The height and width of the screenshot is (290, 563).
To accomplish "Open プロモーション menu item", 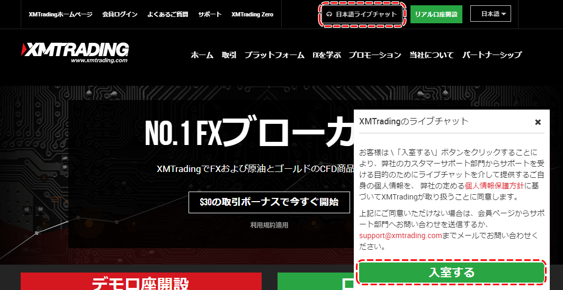I will click(x=375, y=55).
